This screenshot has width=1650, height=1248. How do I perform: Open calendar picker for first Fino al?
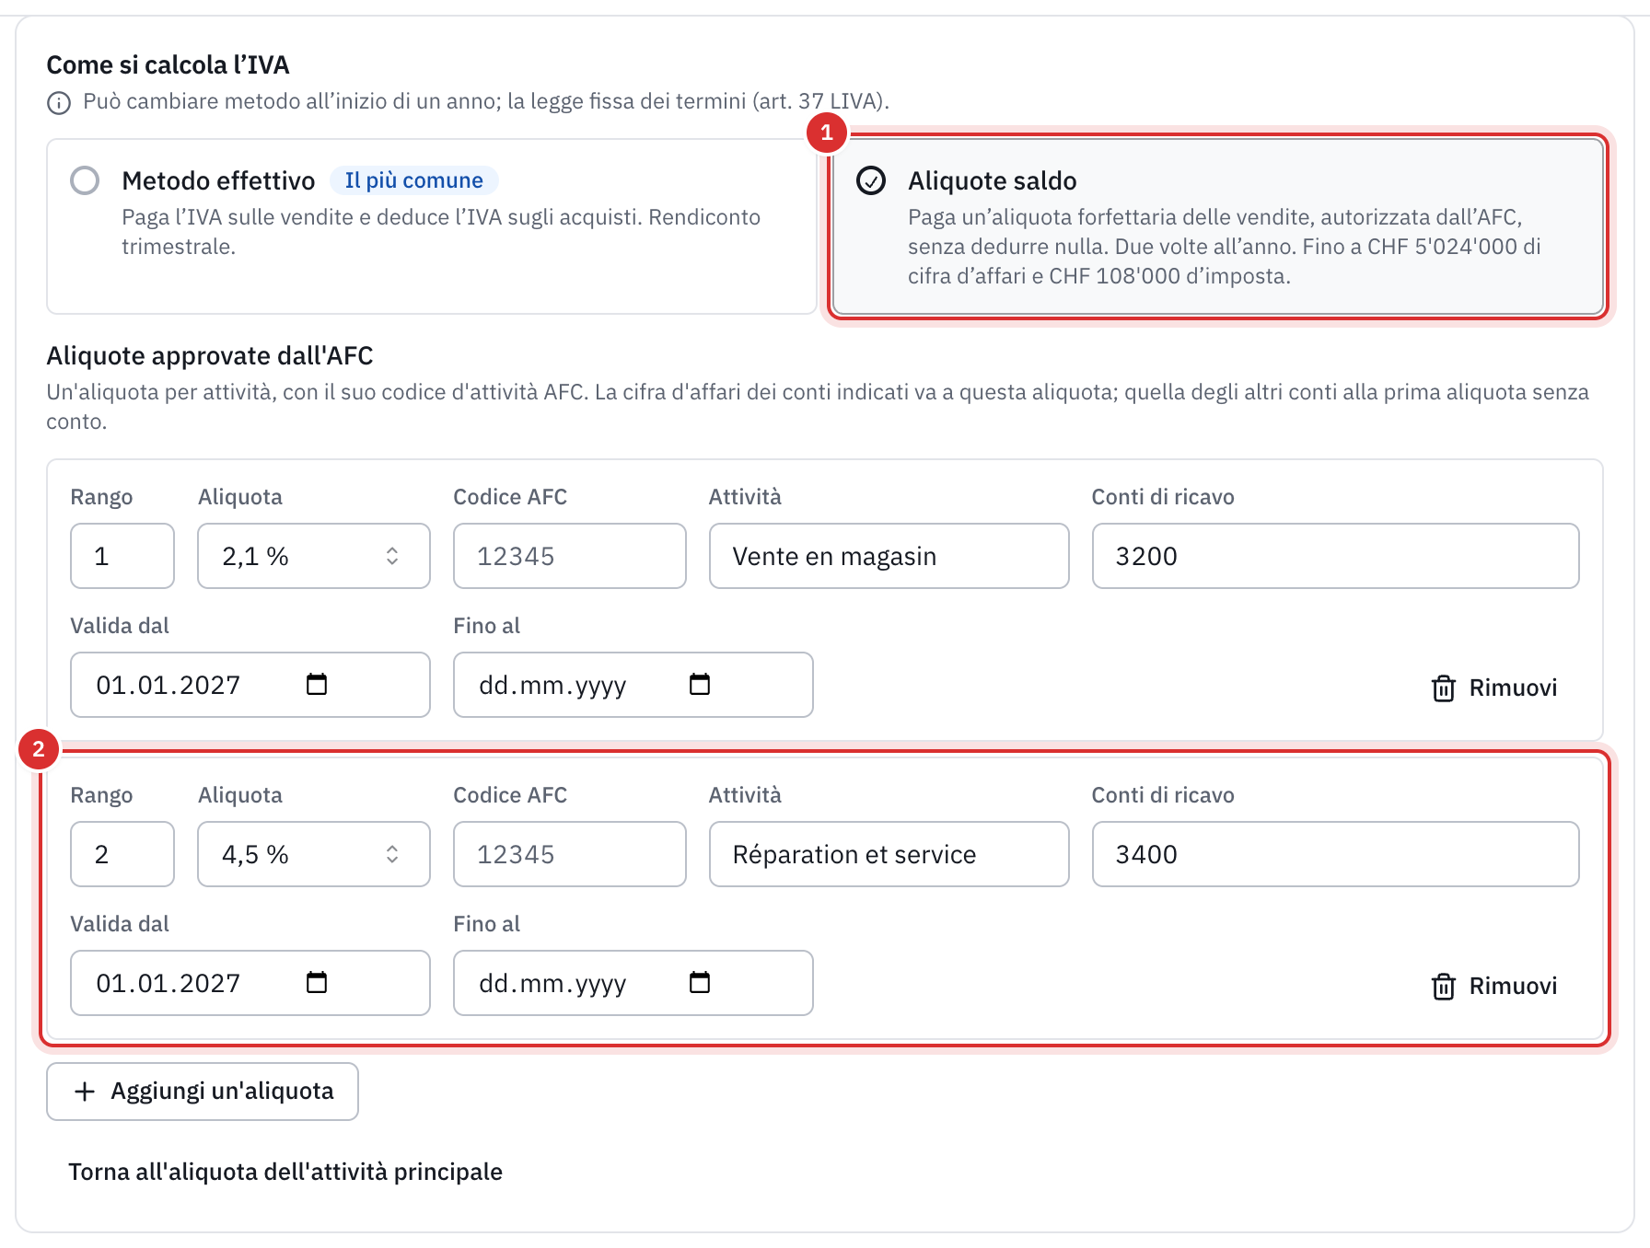tap(700, 684)
